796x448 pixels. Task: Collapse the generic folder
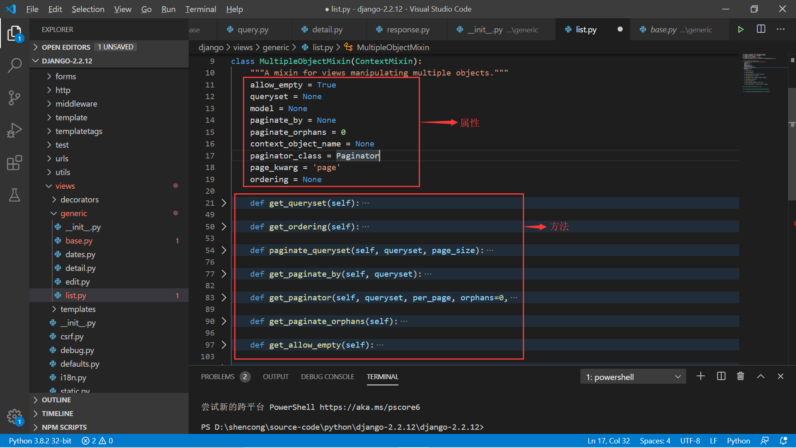[109, 213]
